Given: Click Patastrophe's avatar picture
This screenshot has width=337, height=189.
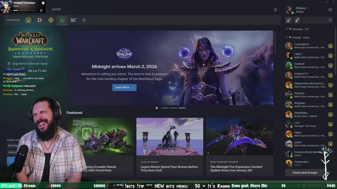Looking at the screenshot, I should [289, 163].
